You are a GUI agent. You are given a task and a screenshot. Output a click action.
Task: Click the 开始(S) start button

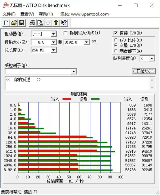pyautogui.click(x=144, y=71)
